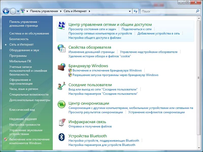Go back with the blue back arrow
This screenshot has height=152, width=203.
[x=6, y=11]
